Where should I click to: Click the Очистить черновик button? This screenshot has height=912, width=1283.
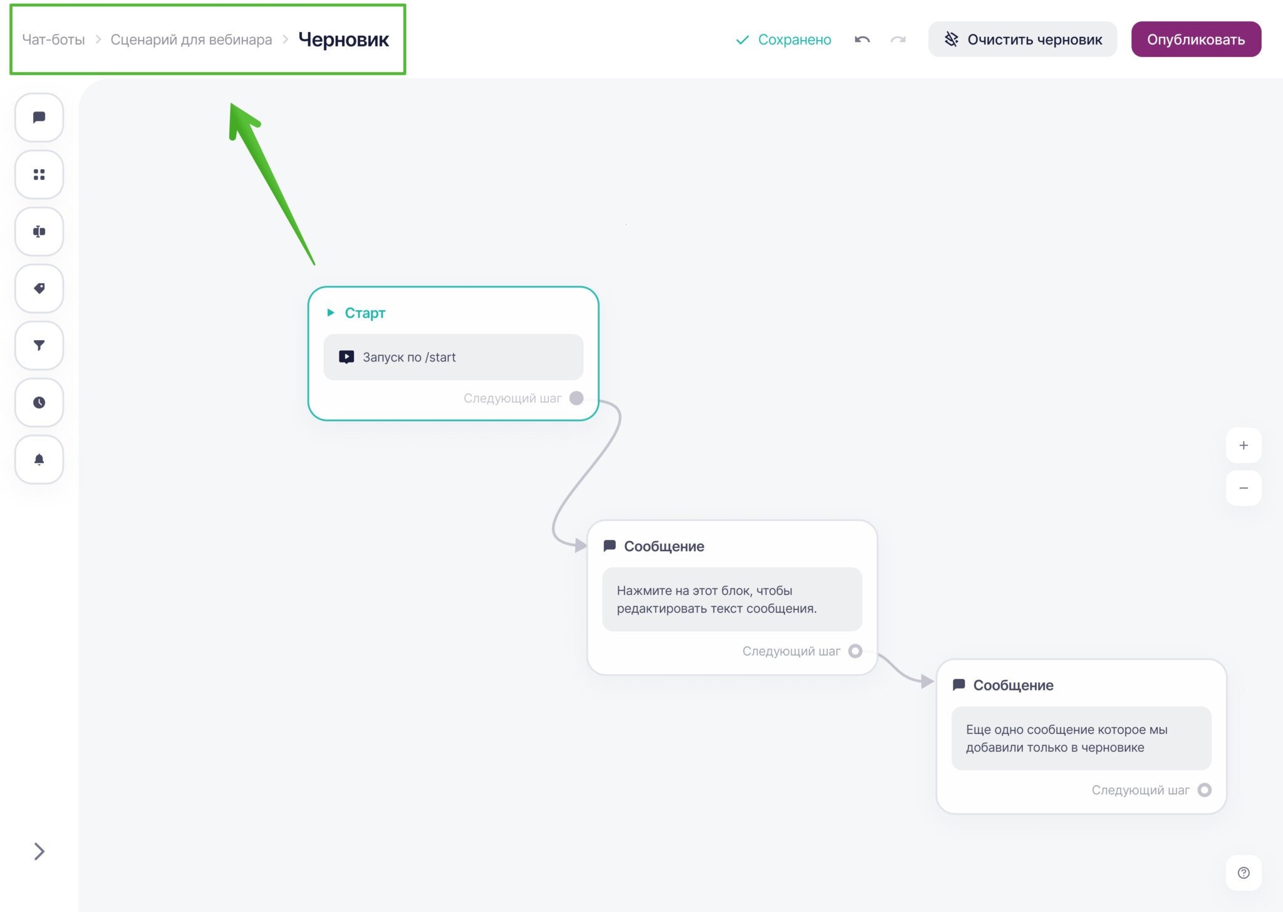[1022, 39]
